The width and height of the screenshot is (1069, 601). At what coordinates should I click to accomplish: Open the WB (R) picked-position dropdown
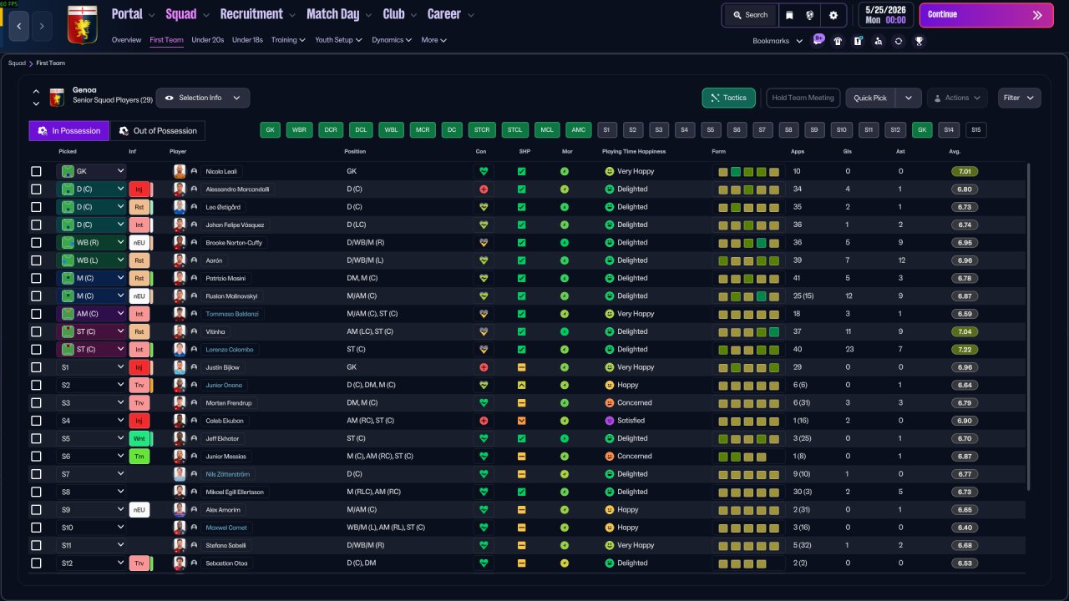91,243
